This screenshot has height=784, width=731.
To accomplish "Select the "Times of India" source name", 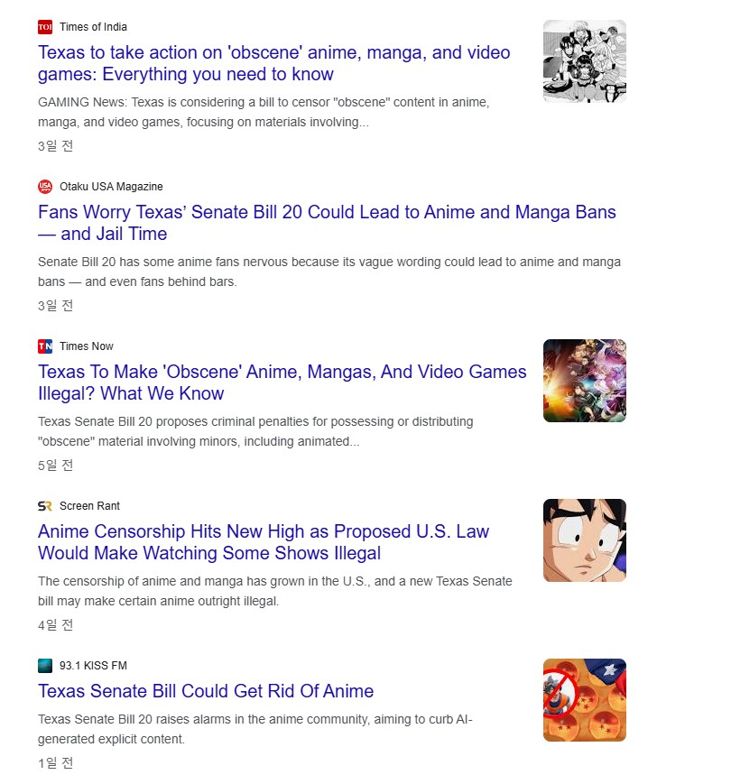I will point(93,27).
